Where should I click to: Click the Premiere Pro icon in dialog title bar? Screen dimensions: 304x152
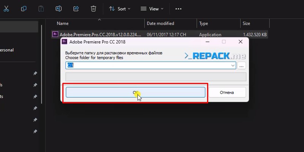[x=65, y=42]
